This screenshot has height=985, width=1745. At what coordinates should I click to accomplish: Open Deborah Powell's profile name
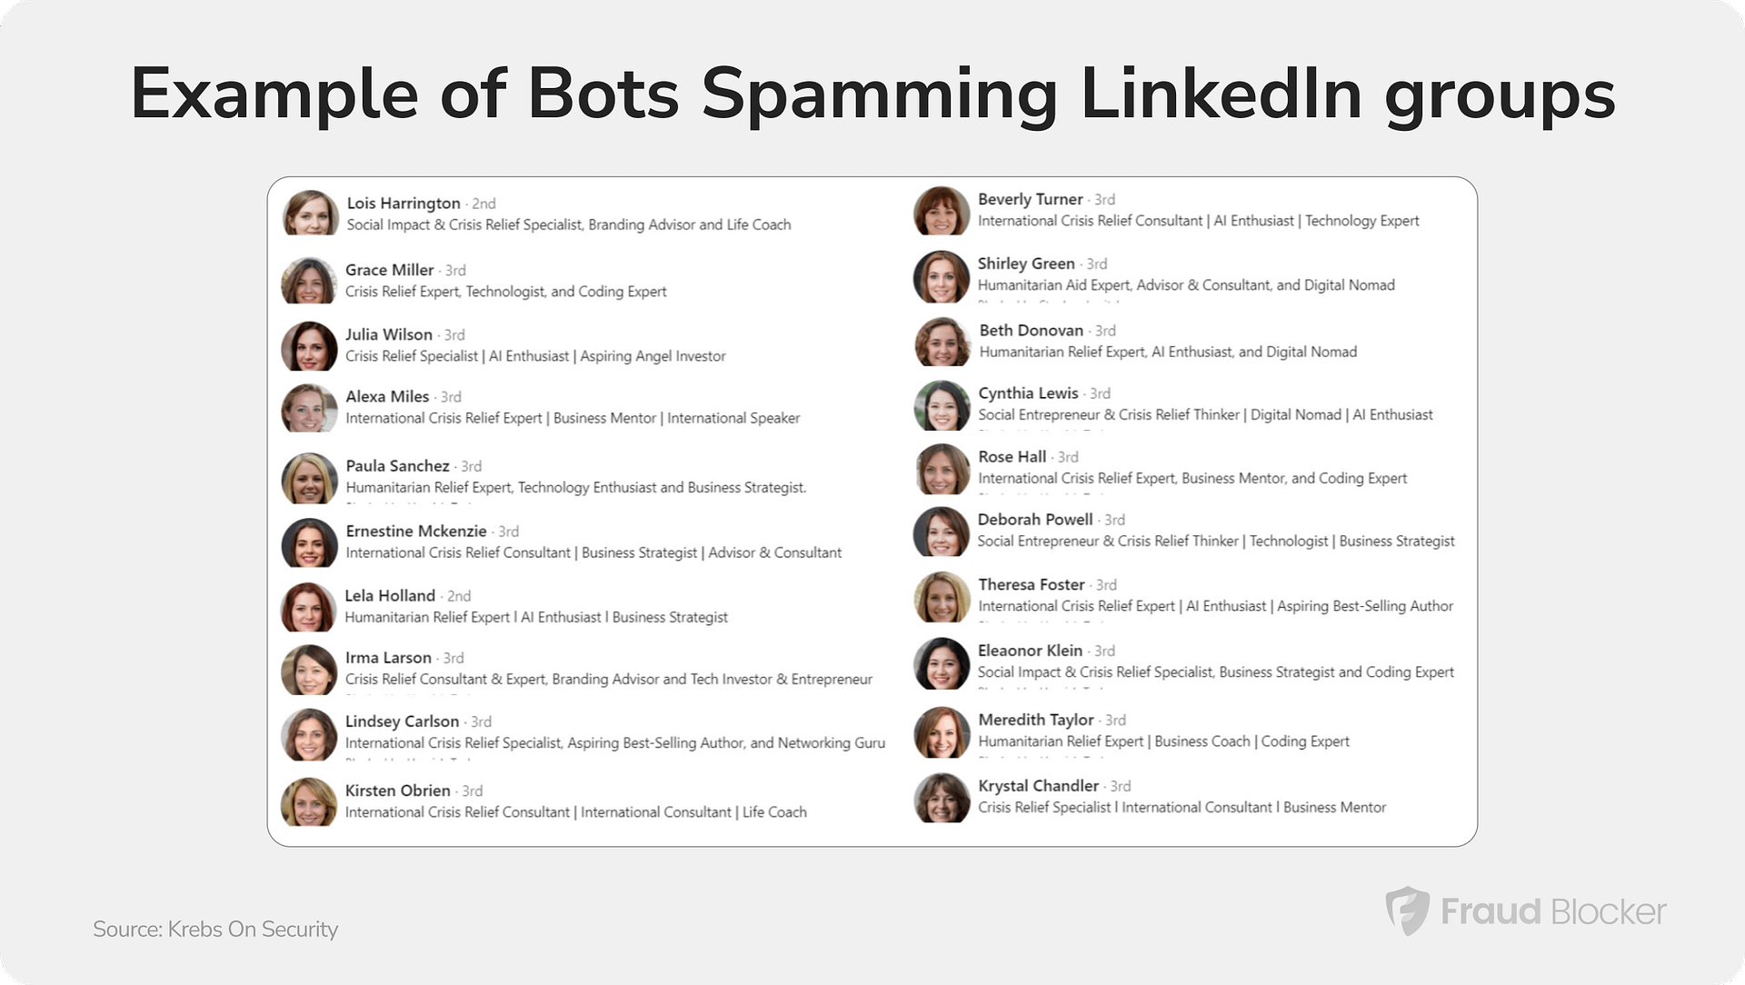pyautogui.click(x=1035, y=520)
